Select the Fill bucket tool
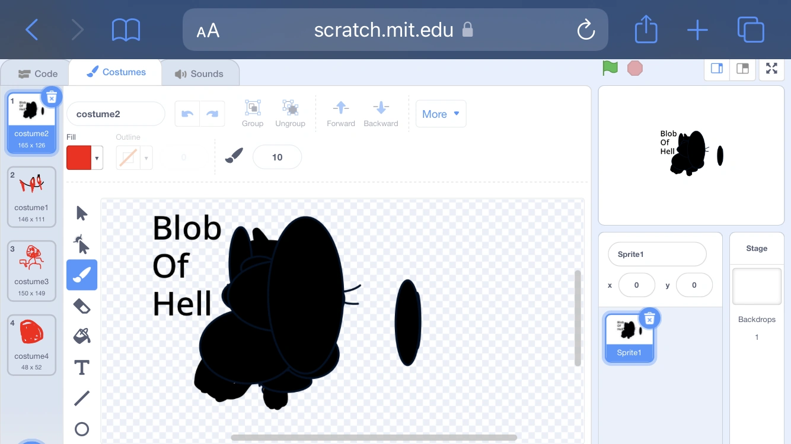 [82, 336]
